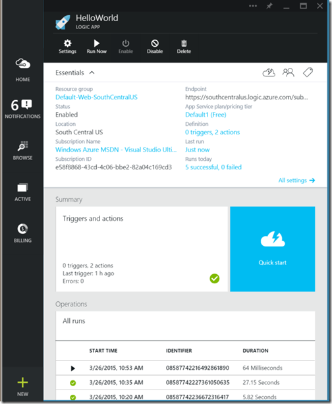This screenshot has height=404, width=332.
Task: Create NEW resource with plus icon
Action: [22, 386]
